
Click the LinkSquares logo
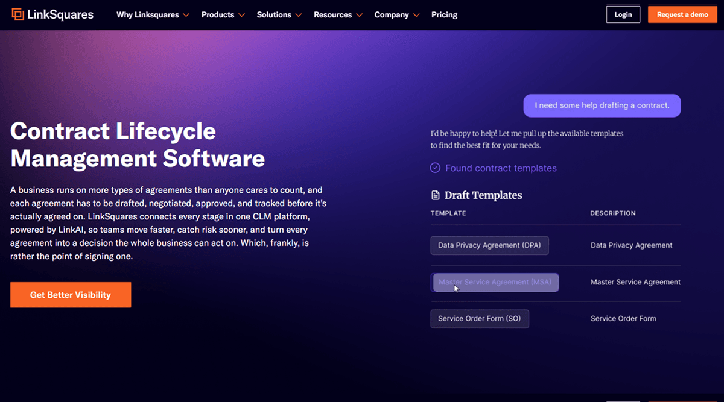coord(52,14)
